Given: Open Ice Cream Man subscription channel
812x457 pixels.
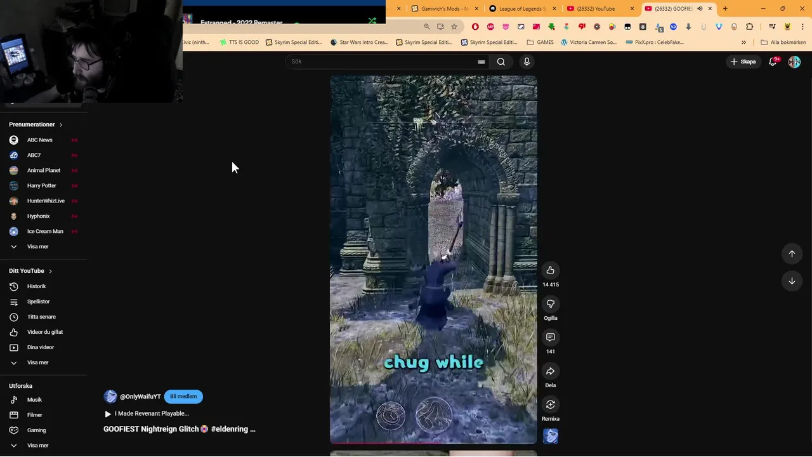Looking at the screenshot, I should coord(44,231).
